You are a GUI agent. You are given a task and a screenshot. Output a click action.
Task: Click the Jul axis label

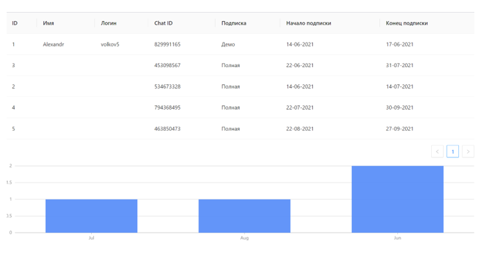click(x=91, y=238)
